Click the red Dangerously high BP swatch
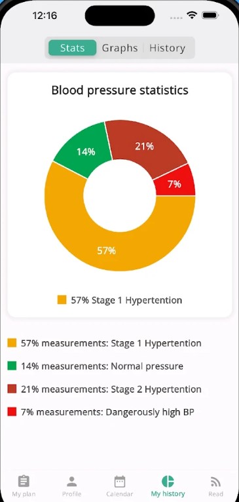Viewport: 239px width, 502px height. click(x=12, y=412)
